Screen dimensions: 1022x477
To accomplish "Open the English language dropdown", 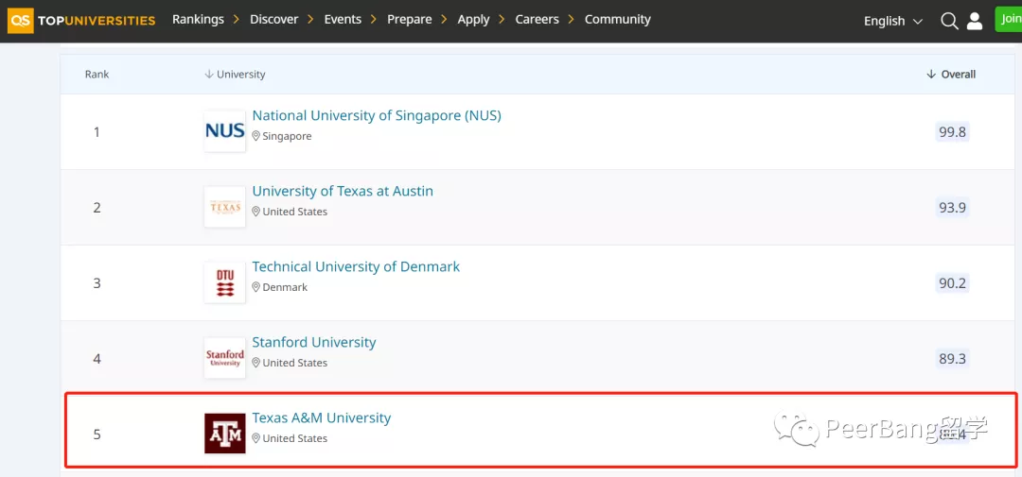I will (x=892, y=21).
